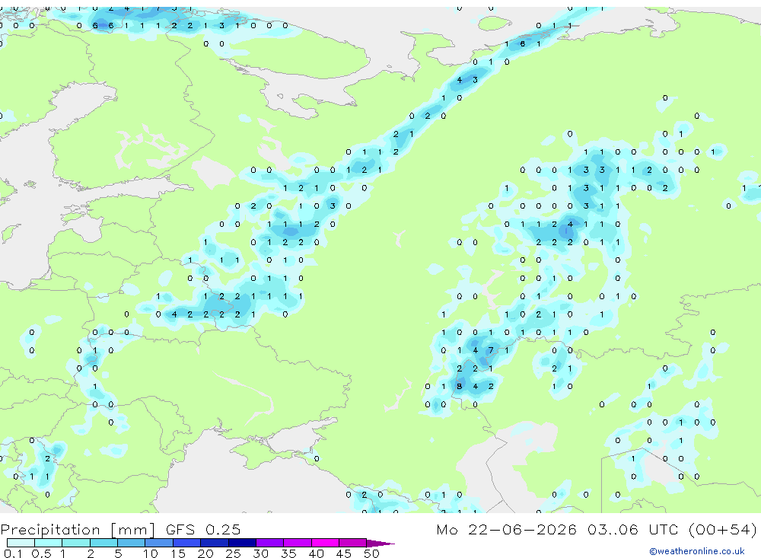Image resolution: width=761 pixels, height=558 pixels.
Task: Click the legend label '40'
Action: pyautogui.click(x=316, y=553)
